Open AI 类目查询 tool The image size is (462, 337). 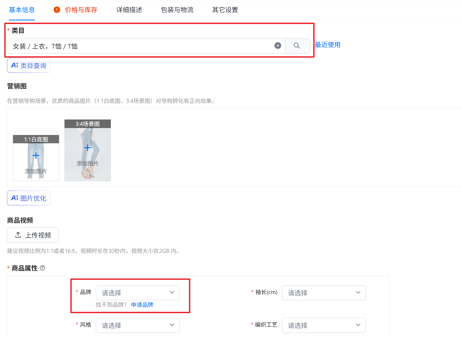coord(29,65)
